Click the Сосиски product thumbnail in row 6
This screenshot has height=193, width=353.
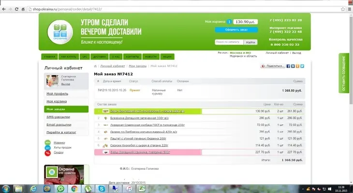coord(105,146)
